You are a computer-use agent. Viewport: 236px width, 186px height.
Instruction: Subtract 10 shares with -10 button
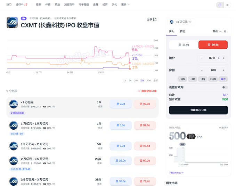click(192, 79)
